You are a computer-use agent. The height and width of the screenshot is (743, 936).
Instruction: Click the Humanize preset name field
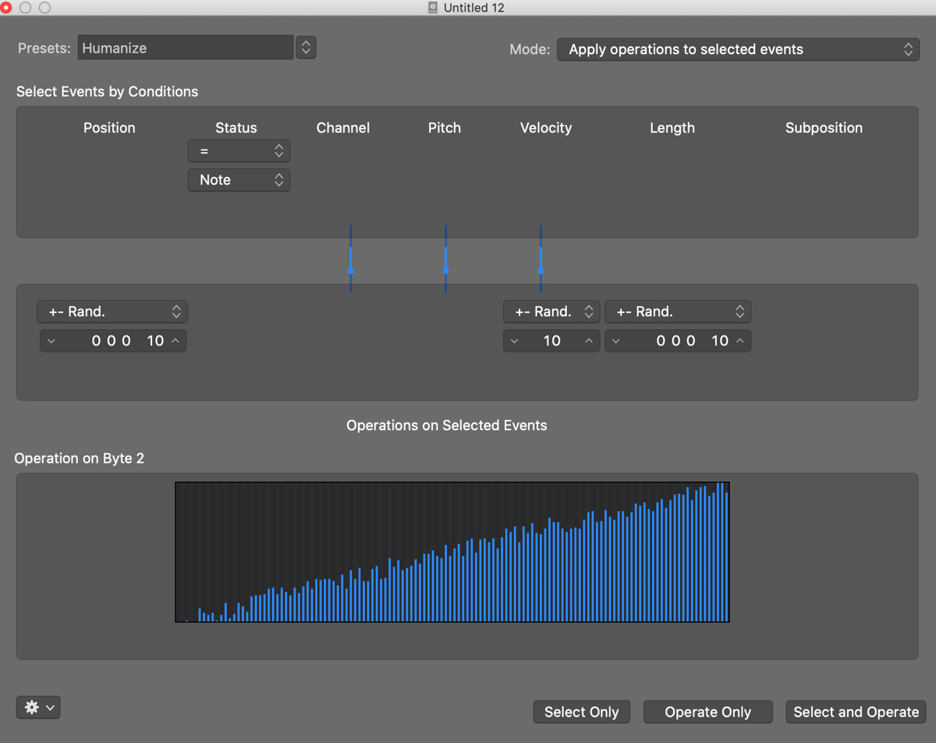185,48
